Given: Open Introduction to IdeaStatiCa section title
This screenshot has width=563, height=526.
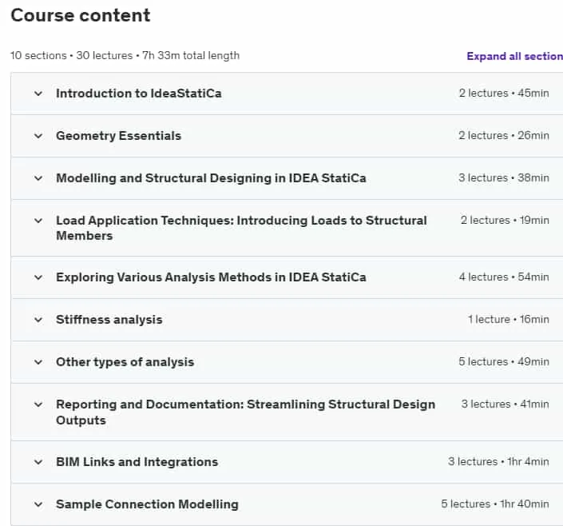Looking at the screenshot, I should click(139, 94).
